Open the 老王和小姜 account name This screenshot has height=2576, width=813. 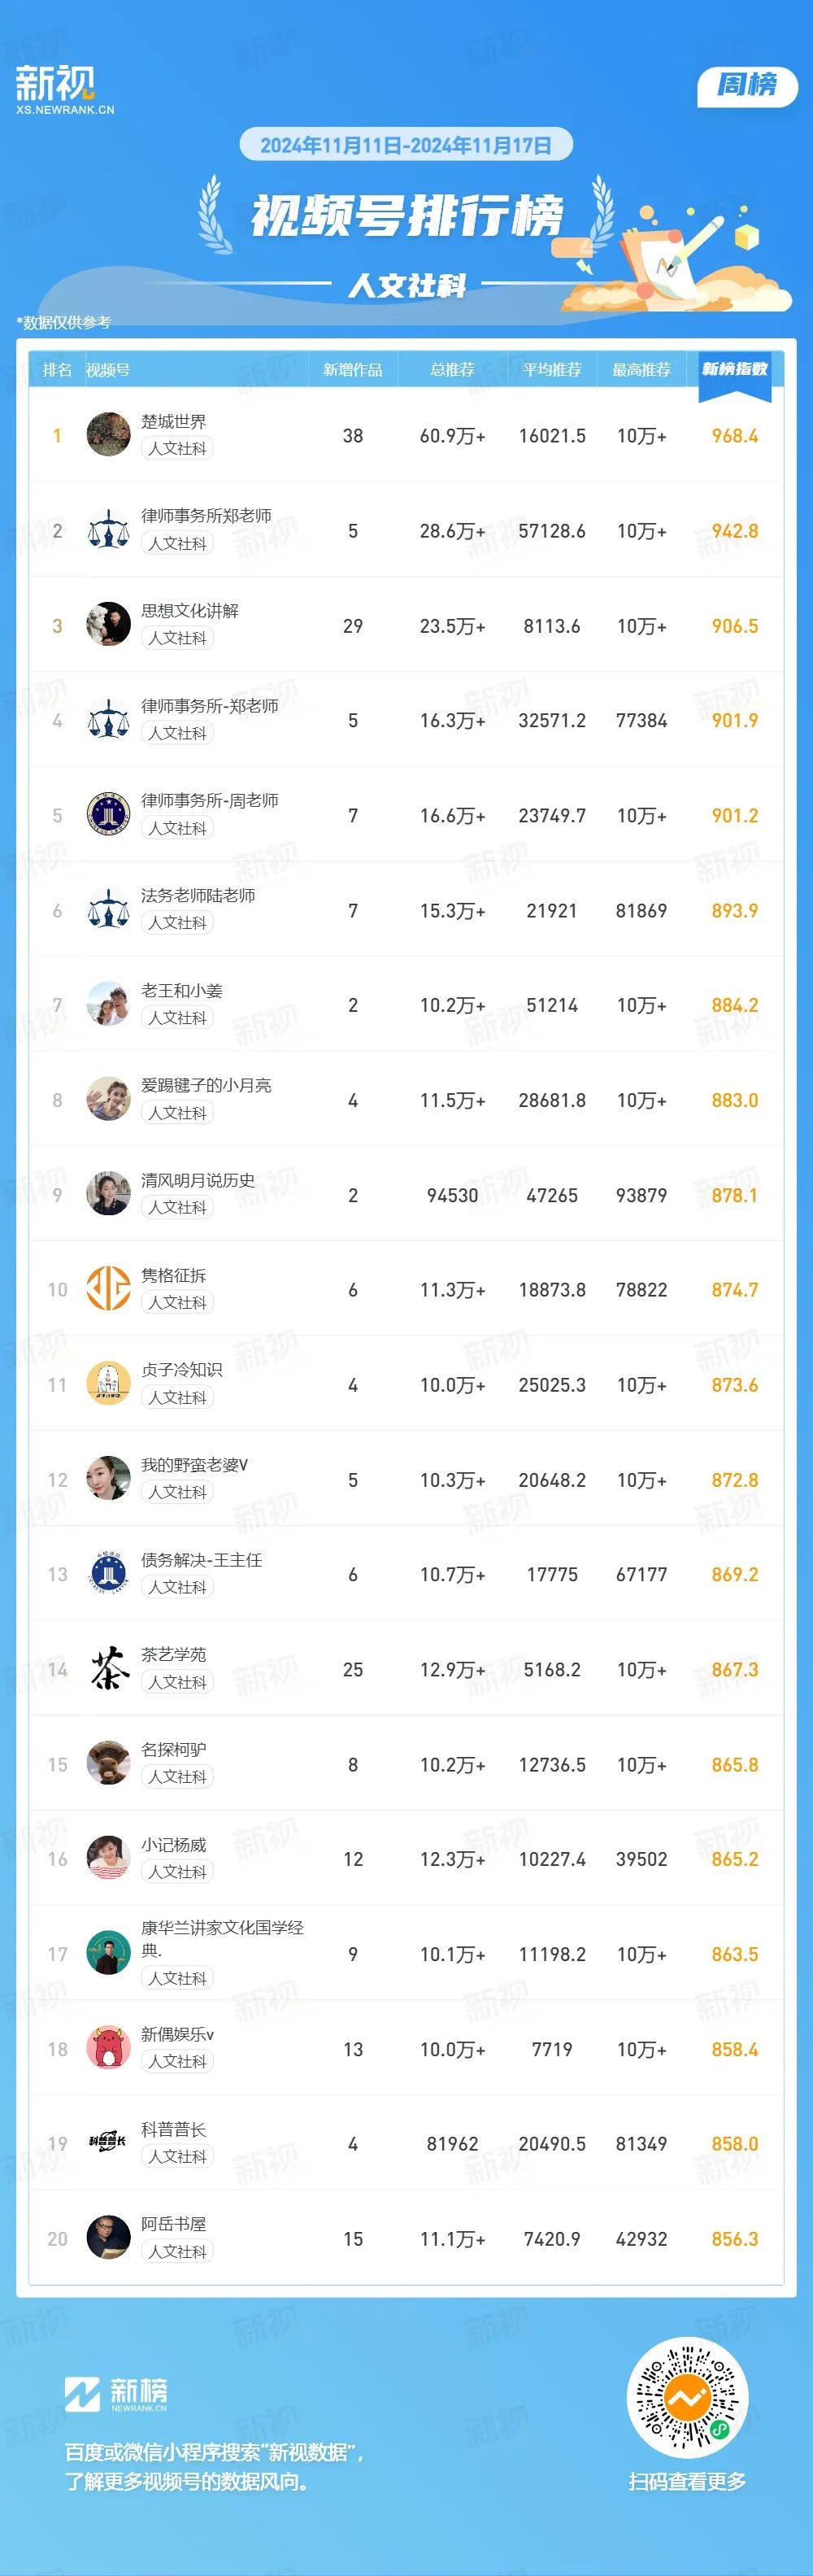[182, 991]
